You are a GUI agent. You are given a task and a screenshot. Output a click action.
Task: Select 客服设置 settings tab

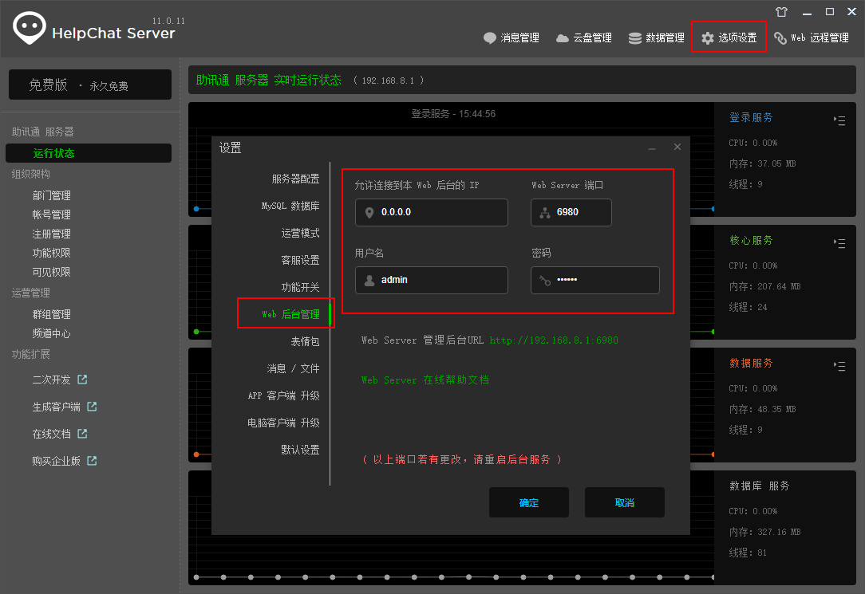tap(300, 260)
